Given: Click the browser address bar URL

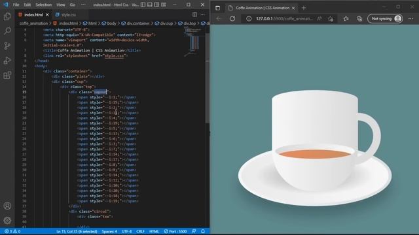Looking at the screenshot, I should point(284,19).
